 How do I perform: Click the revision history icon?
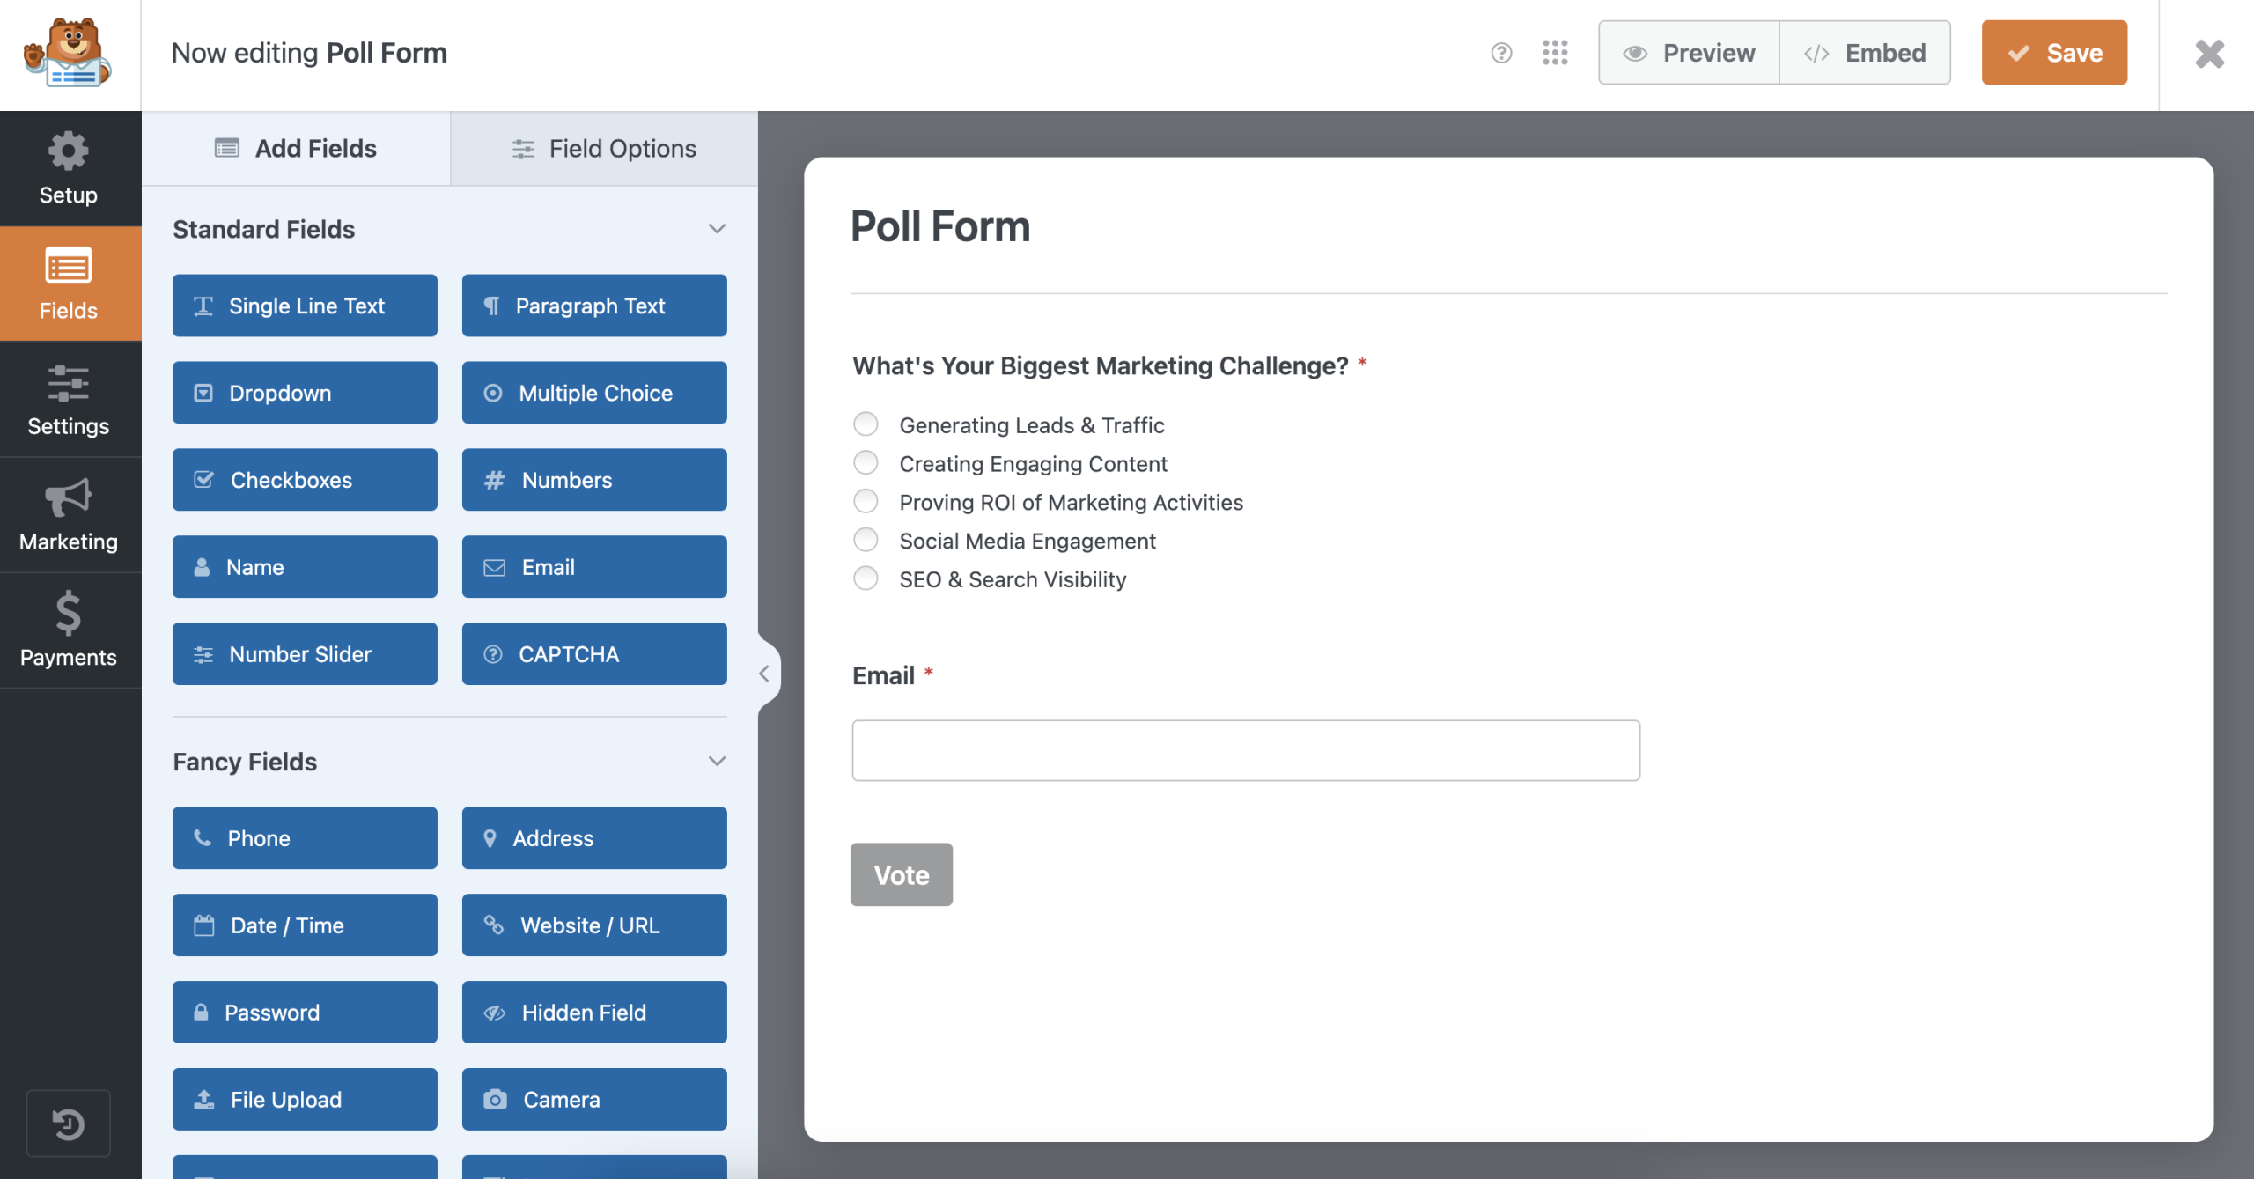69,1124
